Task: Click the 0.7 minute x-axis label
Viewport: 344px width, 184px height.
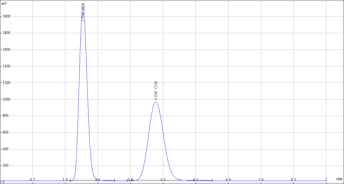Action: [32, 180]
